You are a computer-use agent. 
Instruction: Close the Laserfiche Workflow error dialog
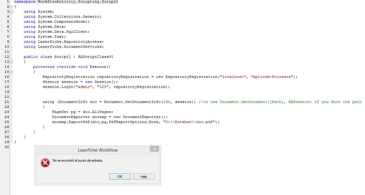click(154, 149)
